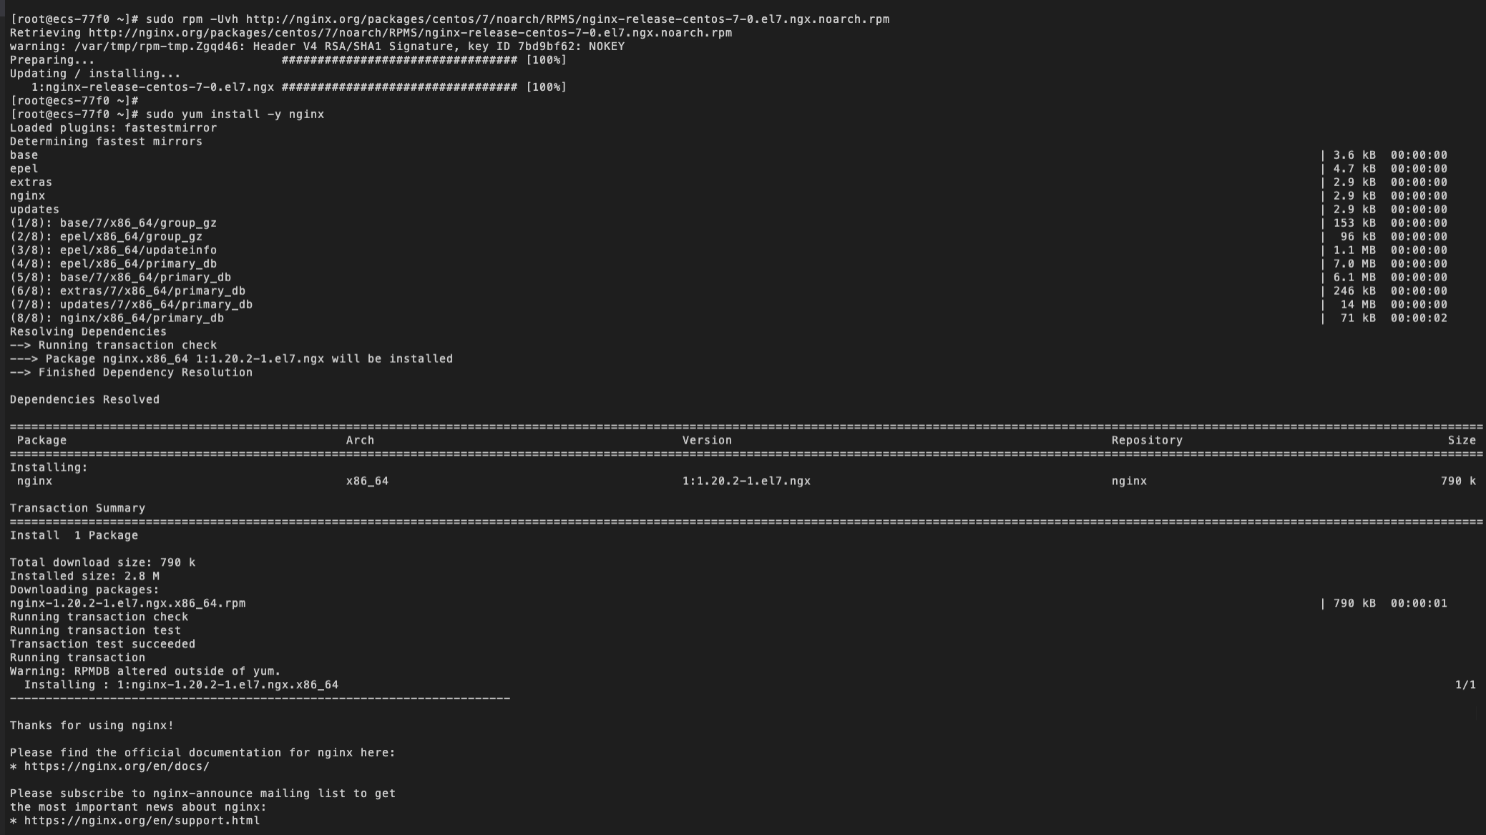Click the 'Installing : 1:nginx-1.20.2-1.el7.ngx.x86_64' line
Screen dimensions: 1486x835
pyautogui.click(x=181, y=685)
